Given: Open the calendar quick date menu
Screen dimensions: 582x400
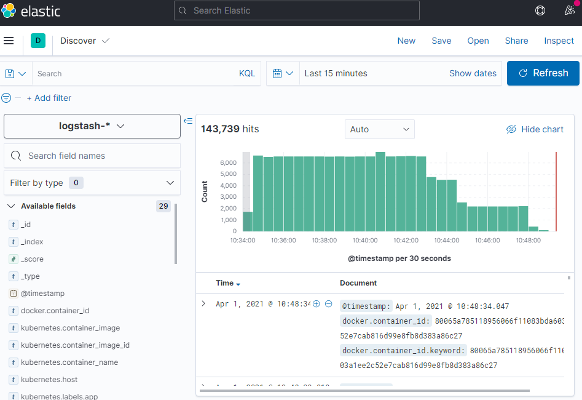Looking at the screenshot, I should [283, 73].
